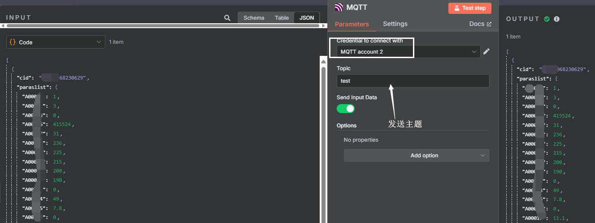Viewport: 595px width, 223px height.
Task: Open the Docs link
Action: click(x=480, y=24)
